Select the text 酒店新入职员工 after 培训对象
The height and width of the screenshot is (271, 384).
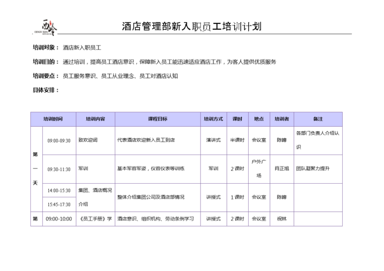click(x=82, y=48)
